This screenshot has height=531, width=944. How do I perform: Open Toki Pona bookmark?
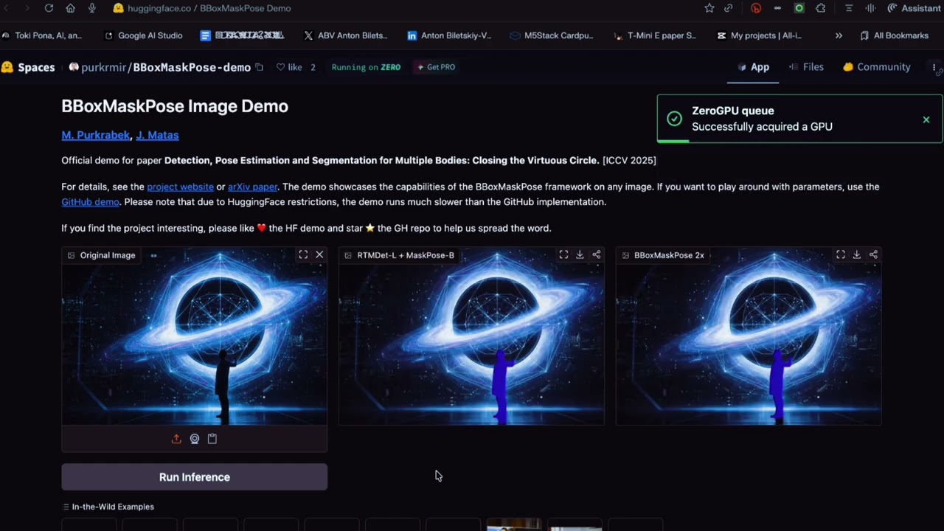[x=42, y=35]
